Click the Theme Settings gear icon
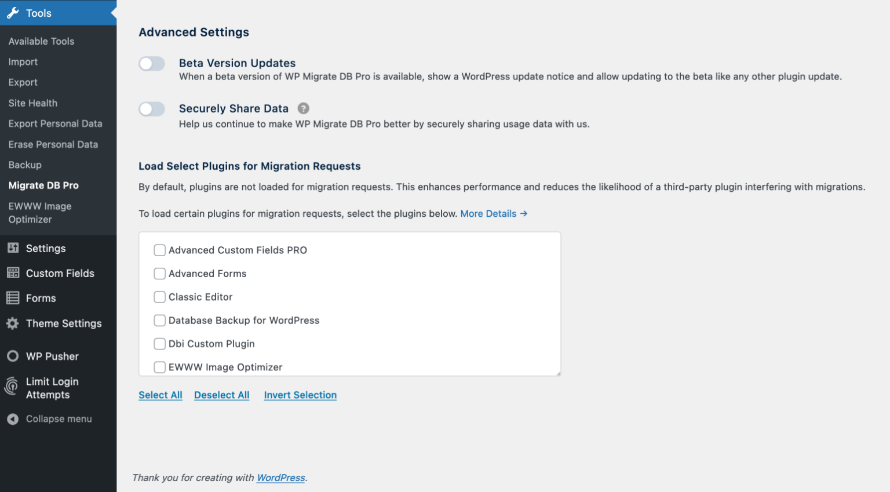The height and width of the screenshot is (492, 890). (x=12, y=323)
